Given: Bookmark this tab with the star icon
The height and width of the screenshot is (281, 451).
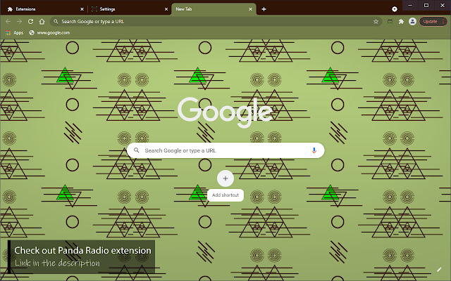Looking at the screenshot, I should tap(376, 22).
